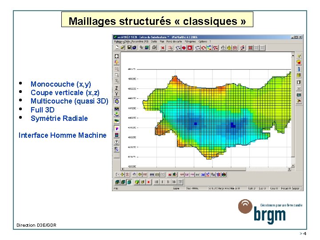
Task: Click the 'Monocouche (x,y)' bullet text
Action: [x=61, y=84]
